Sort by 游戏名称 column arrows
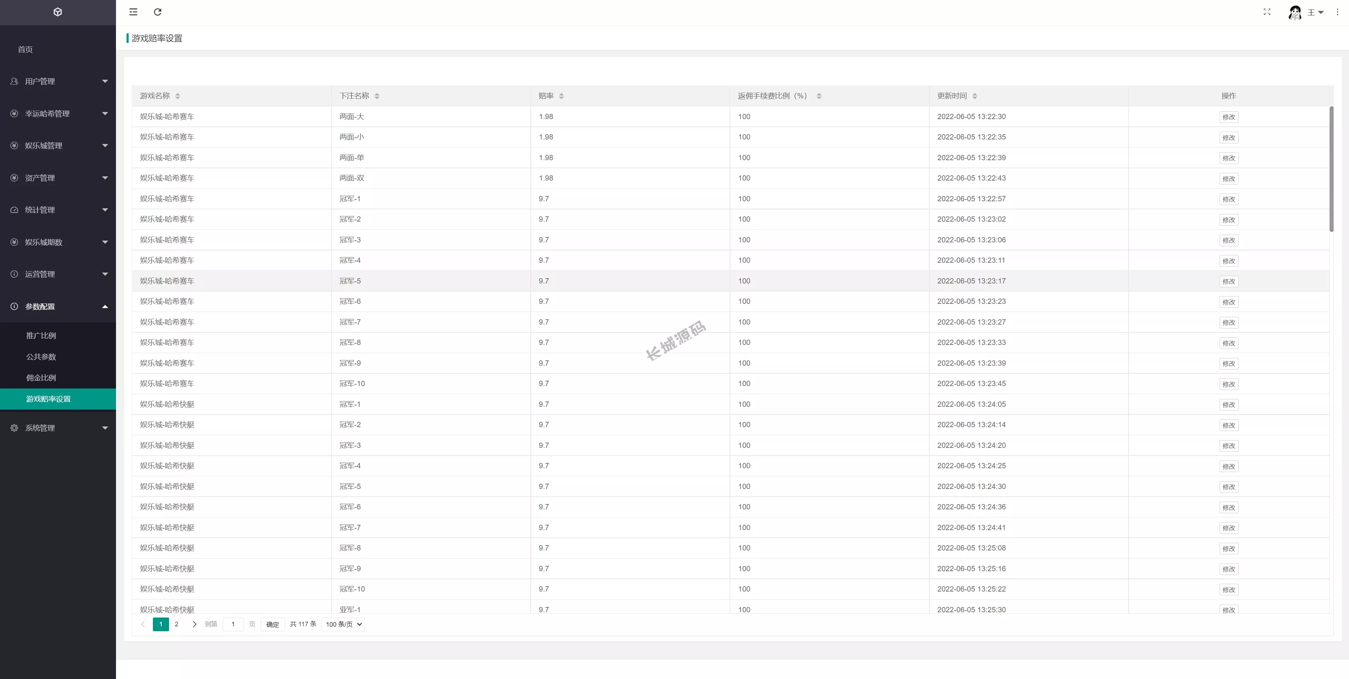The height and width of the screenshot is (679, 1349). click(177, 96)
